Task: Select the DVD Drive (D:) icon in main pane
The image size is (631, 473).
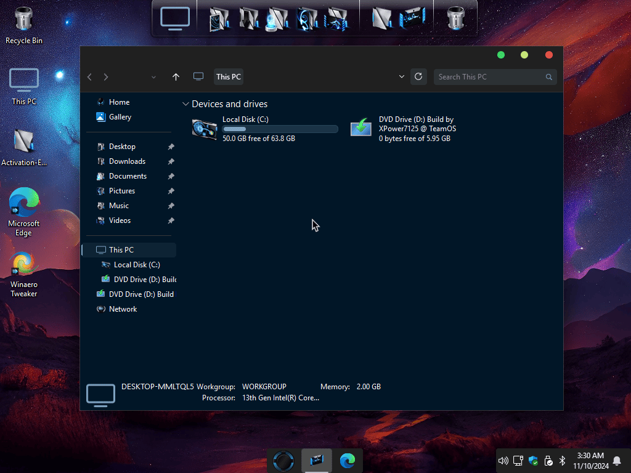Action: point(361,127)
